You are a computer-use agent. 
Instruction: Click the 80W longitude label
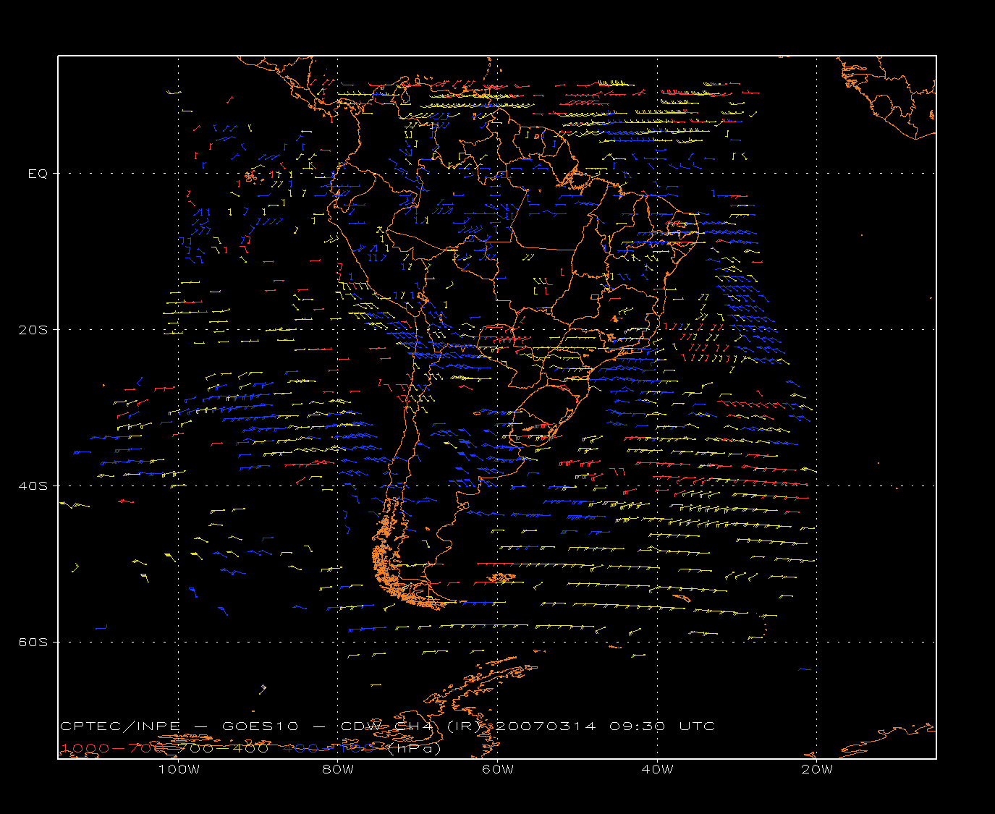pos(338,769)
